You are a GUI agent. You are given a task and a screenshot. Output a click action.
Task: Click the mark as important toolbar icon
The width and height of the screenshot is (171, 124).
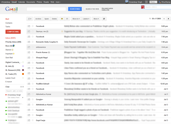[x=62, y=19]
